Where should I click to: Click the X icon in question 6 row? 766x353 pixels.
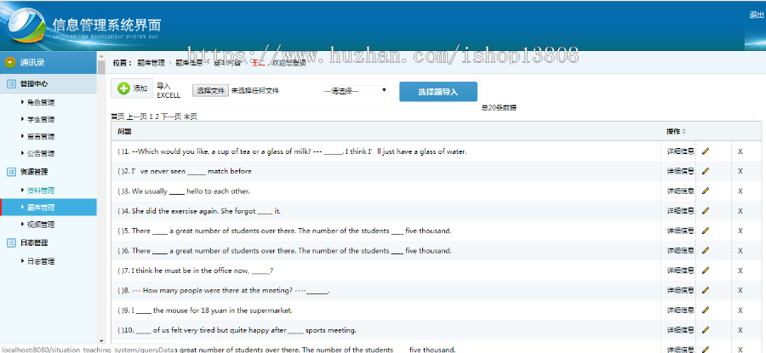[x=740, y=251]
